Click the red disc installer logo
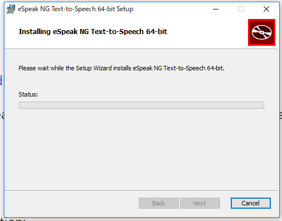This screenshot has width=282, height=221. [261, 32]
